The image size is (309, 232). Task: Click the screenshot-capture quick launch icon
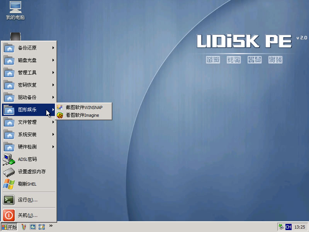(42, 227)
